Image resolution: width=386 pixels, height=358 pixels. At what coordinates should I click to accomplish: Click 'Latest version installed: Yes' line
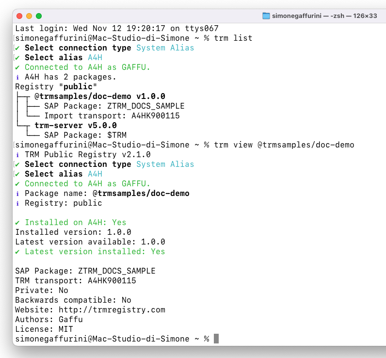pos(95,252)
